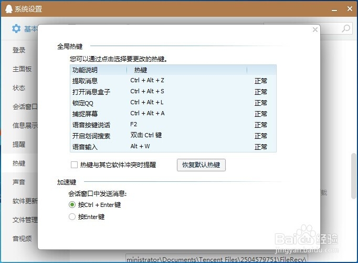The width and height of the screenshot is (358, 263).
Task: Select the 开启划词搜索 hotkey row
Action: (x=173, y=136)
